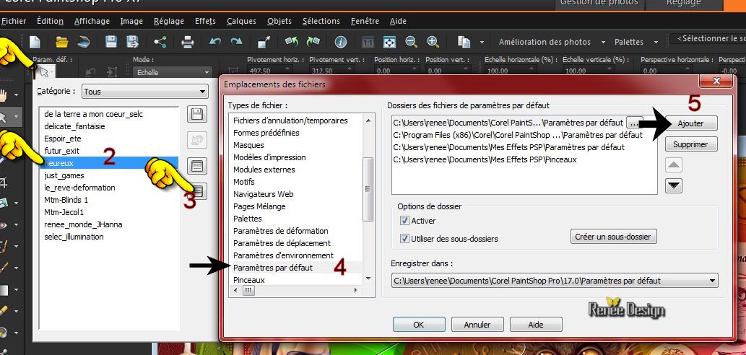Viewport: 746px width, 355px height.
Task: Click the browse '...' button beside the first path
Action: (x=635, y=123)
